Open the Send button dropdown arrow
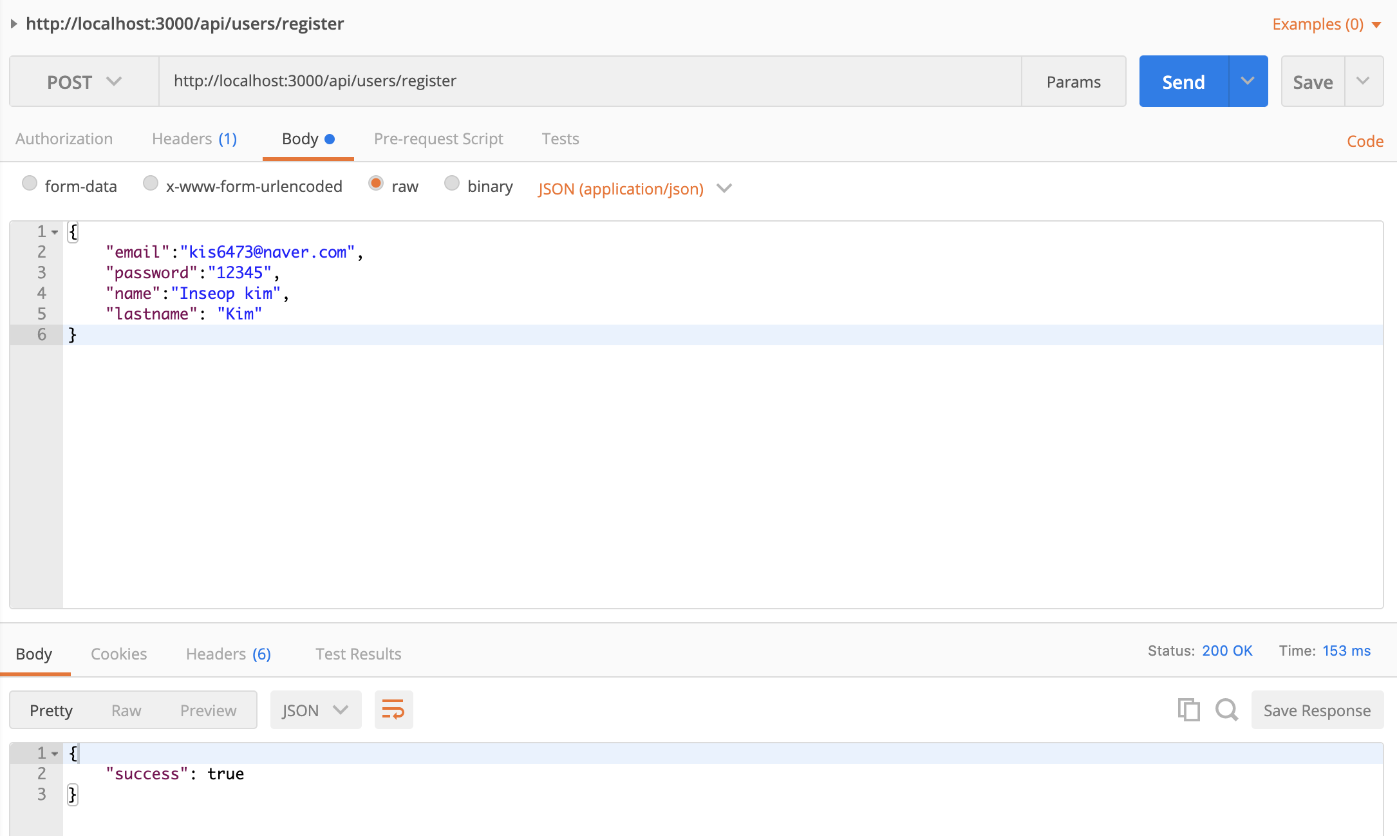Image resolution: width=1397 pixels, height=836 pixels. click(x=1248, y=81)
